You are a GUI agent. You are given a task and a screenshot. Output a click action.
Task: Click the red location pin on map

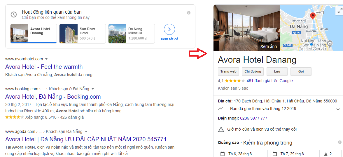[313, 16]
